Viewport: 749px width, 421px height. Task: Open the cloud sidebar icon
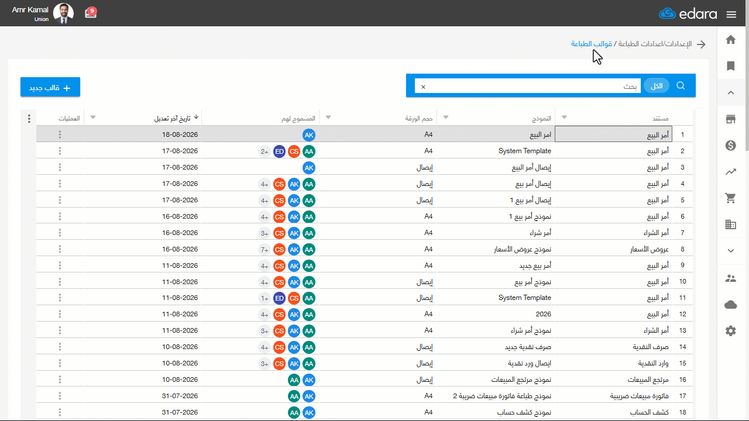tap(730, 305)
